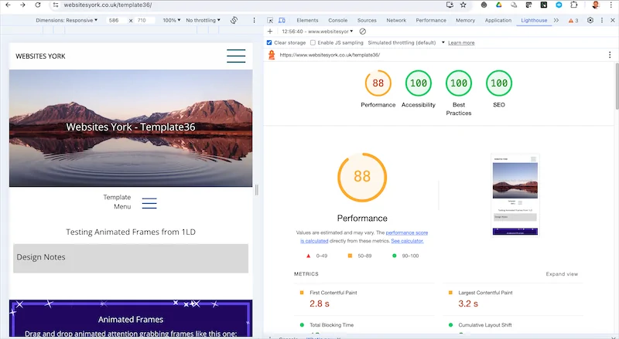Image resolution: width=619 pixels, height=339 pixels.
Task: Show more DevTools tabs with chevrons
Action: [556, 20]
